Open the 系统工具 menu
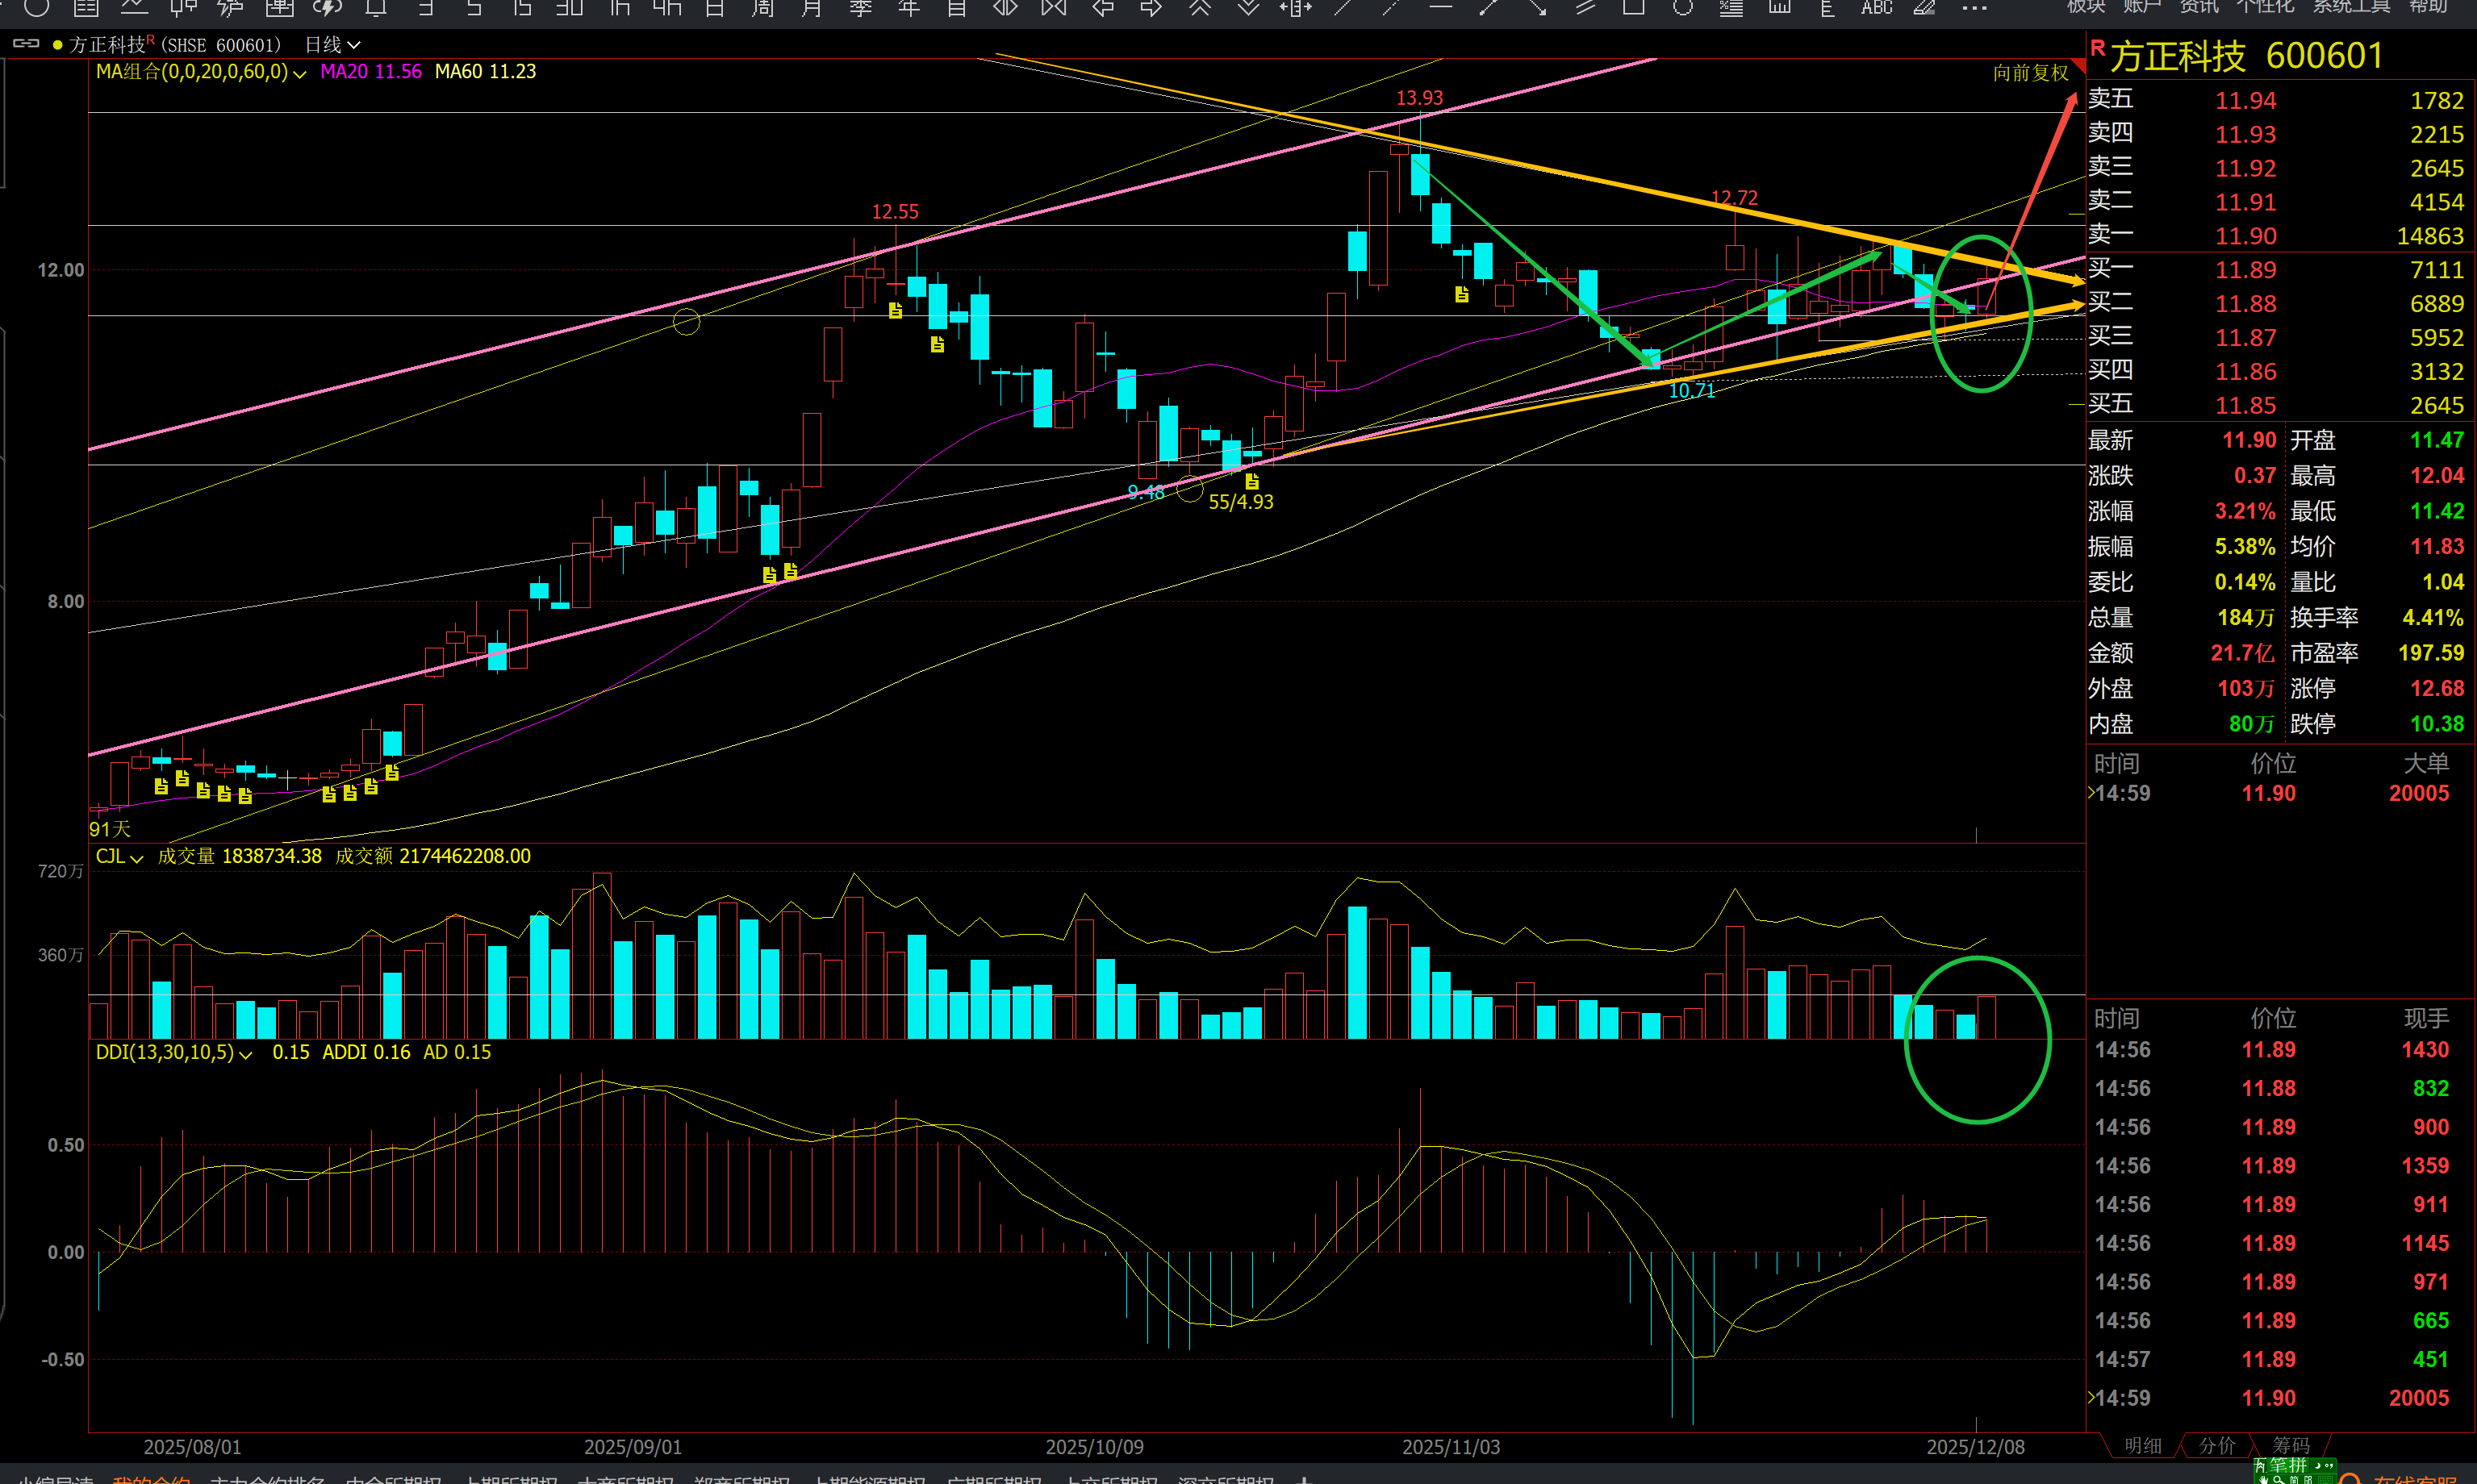This screenshot has width=2477, height=1484. [x=2351, y=6]
